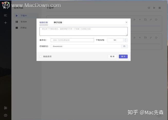Viewport: 168px width, 120px height.
Task: Copy the second task card's link
Action: tap(151, 38)
